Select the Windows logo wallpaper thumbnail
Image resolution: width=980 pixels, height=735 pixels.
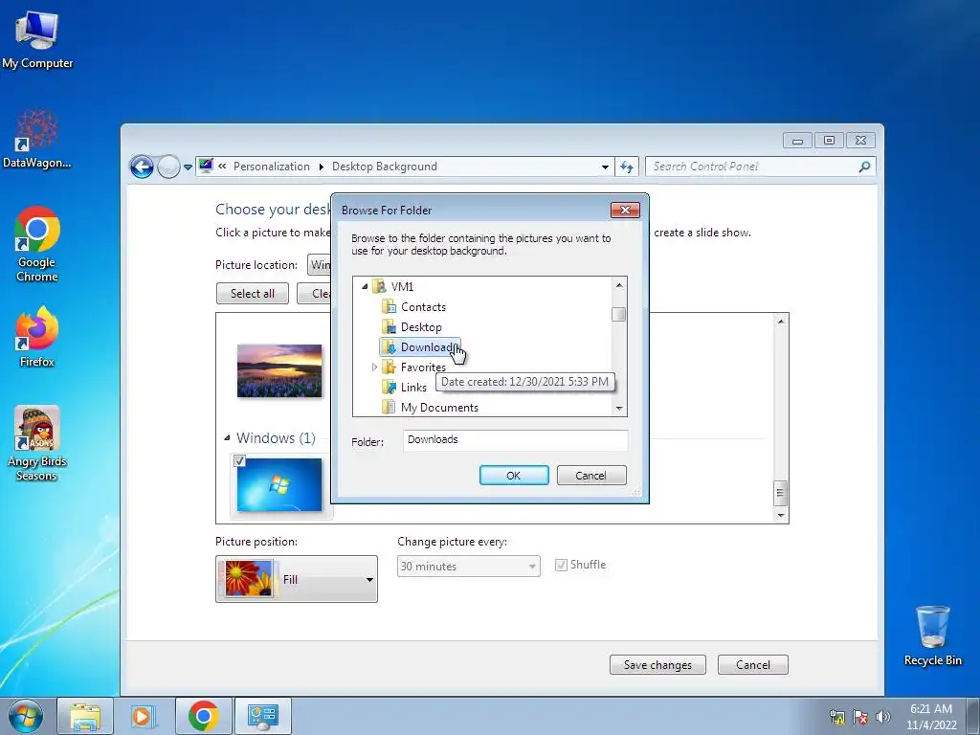[279, 485]
